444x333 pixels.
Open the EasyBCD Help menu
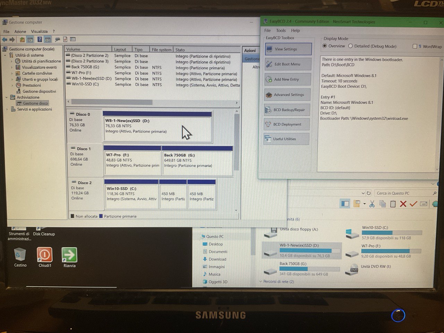coord(296,31)
